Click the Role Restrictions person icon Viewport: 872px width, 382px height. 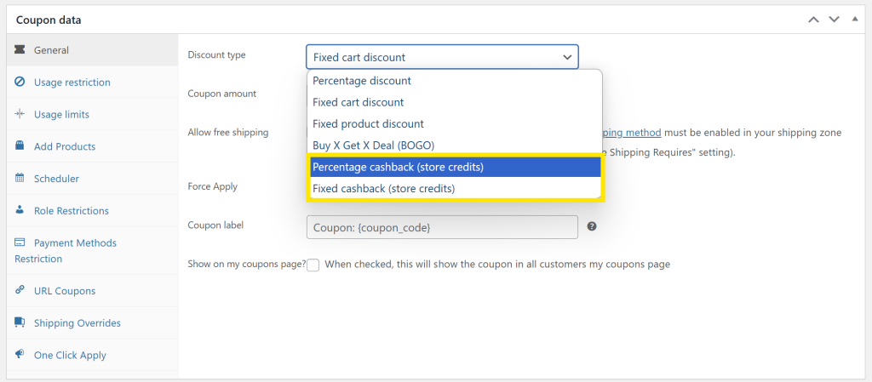click(20, 210)
